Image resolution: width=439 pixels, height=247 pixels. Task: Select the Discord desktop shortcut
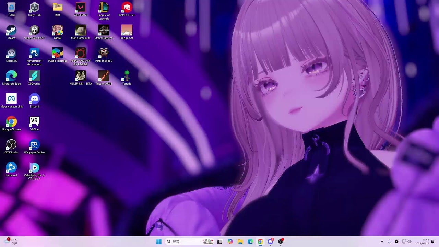pos(34,101)
